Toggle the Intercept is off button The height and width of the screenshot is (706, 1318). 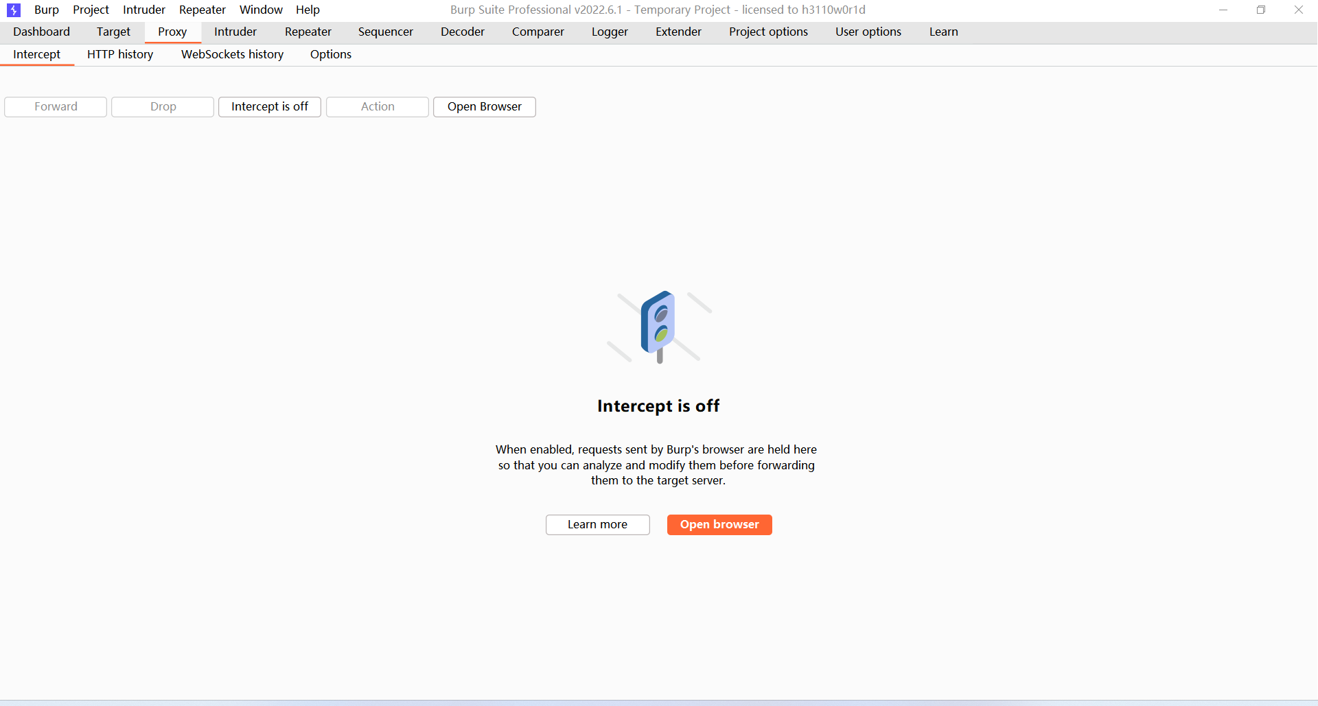[270, 106]
